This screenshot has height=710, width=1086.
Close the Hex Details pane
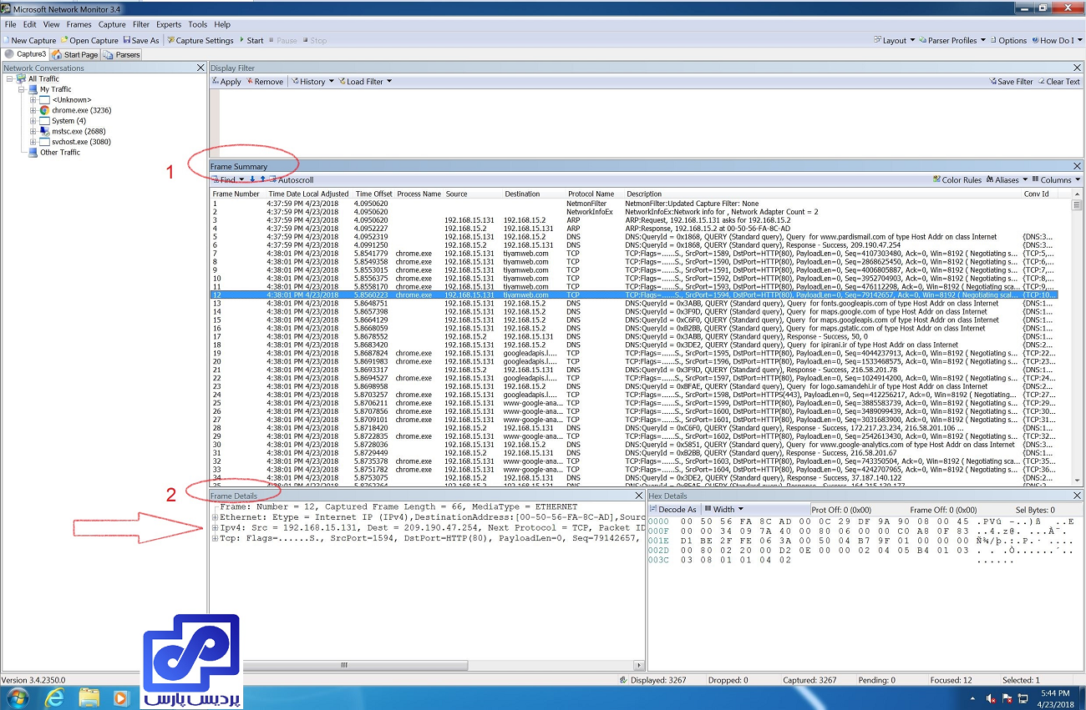coord(1078,496)
